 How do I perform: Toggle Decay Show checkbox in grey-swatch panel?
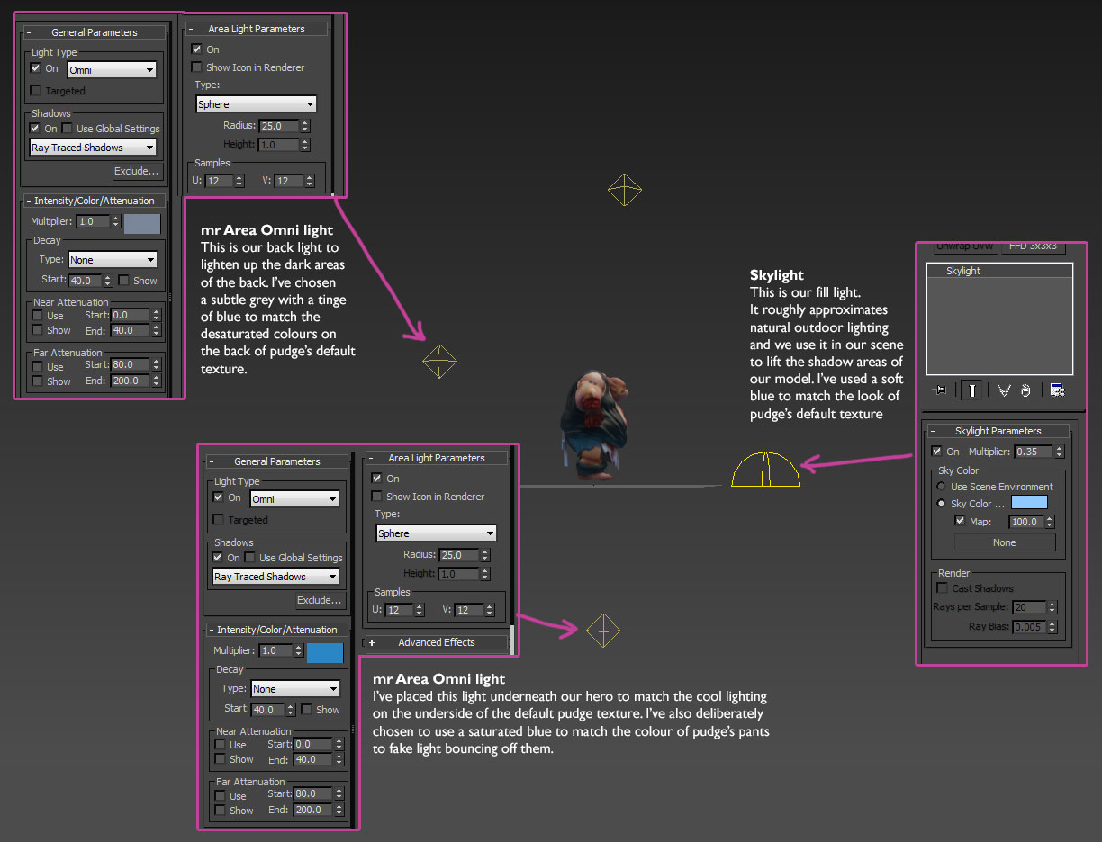click(x=124, y=280)
